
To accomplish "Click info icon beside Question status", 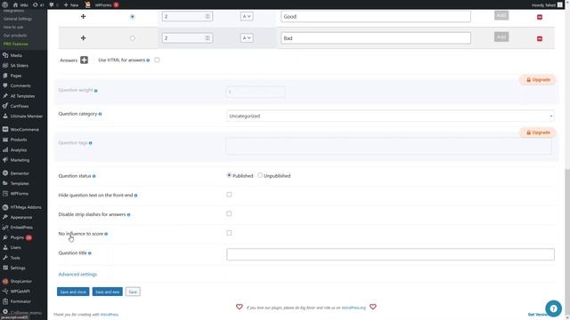I will (94, 176).
